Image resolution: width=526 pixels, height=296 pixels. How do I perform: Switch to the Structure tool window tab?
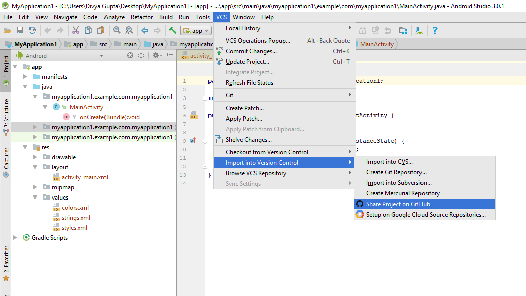click(x=6, y=117)
